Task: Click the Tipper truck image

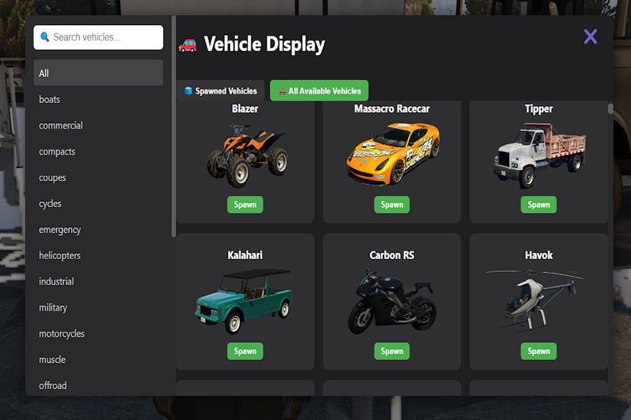Action: pyautogui.click(x=539, y=155)
